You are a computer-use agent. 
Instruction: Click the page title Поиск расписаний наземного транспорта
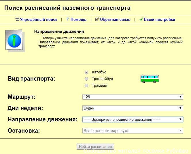pyautogui.click(x=67, y=8)
